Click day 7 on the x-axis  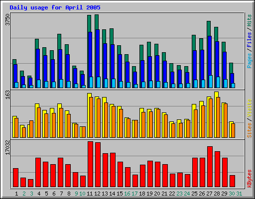point(61,194)
